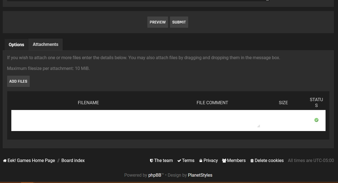Click the group icon beside Members
The width and height of the screenshot is (338, 183).
[x=224, y=161]
